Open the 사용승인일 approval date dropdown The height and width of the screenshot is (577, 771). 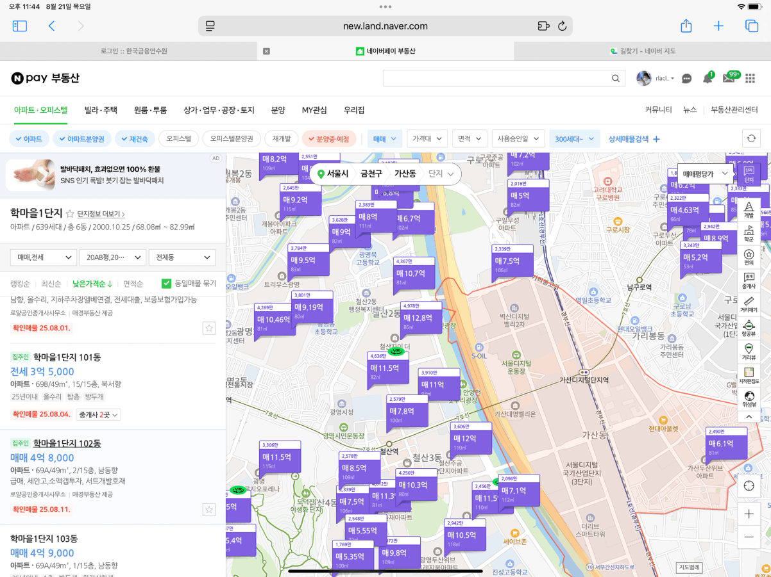tap(518, 138)
